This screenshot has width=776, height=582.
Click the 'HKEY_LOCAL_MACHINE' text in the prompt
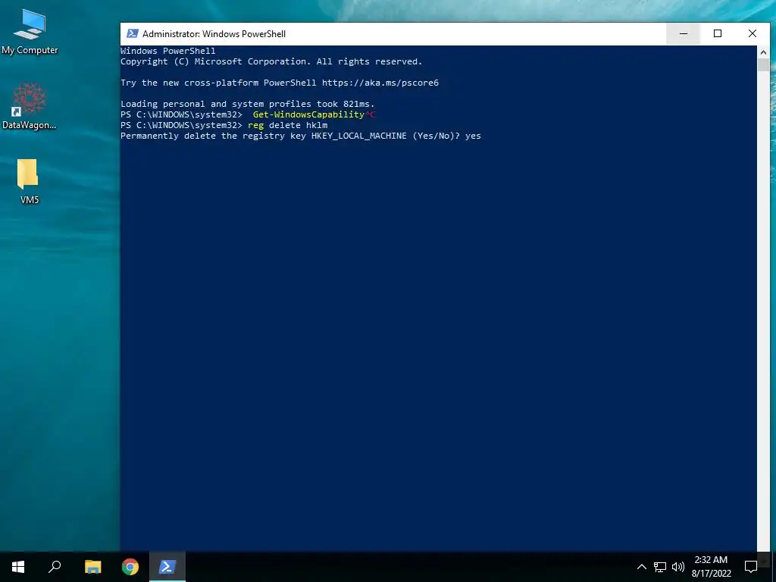(x=358, y=136)
